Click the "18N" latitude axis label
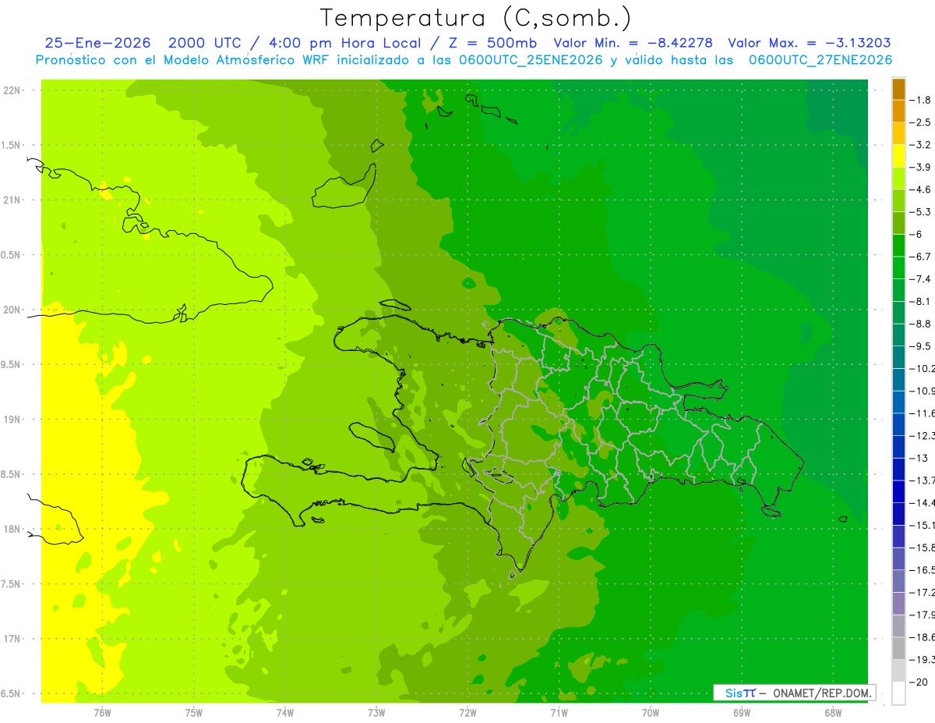The width and height of the screenshot is (935, 723). (12, 529)
